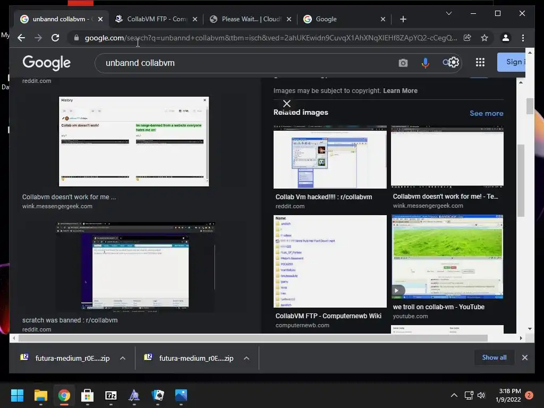The image size is (544, 408).
Task: Close the CollabVM FTP tab
Action: click(x=195, y=19)
